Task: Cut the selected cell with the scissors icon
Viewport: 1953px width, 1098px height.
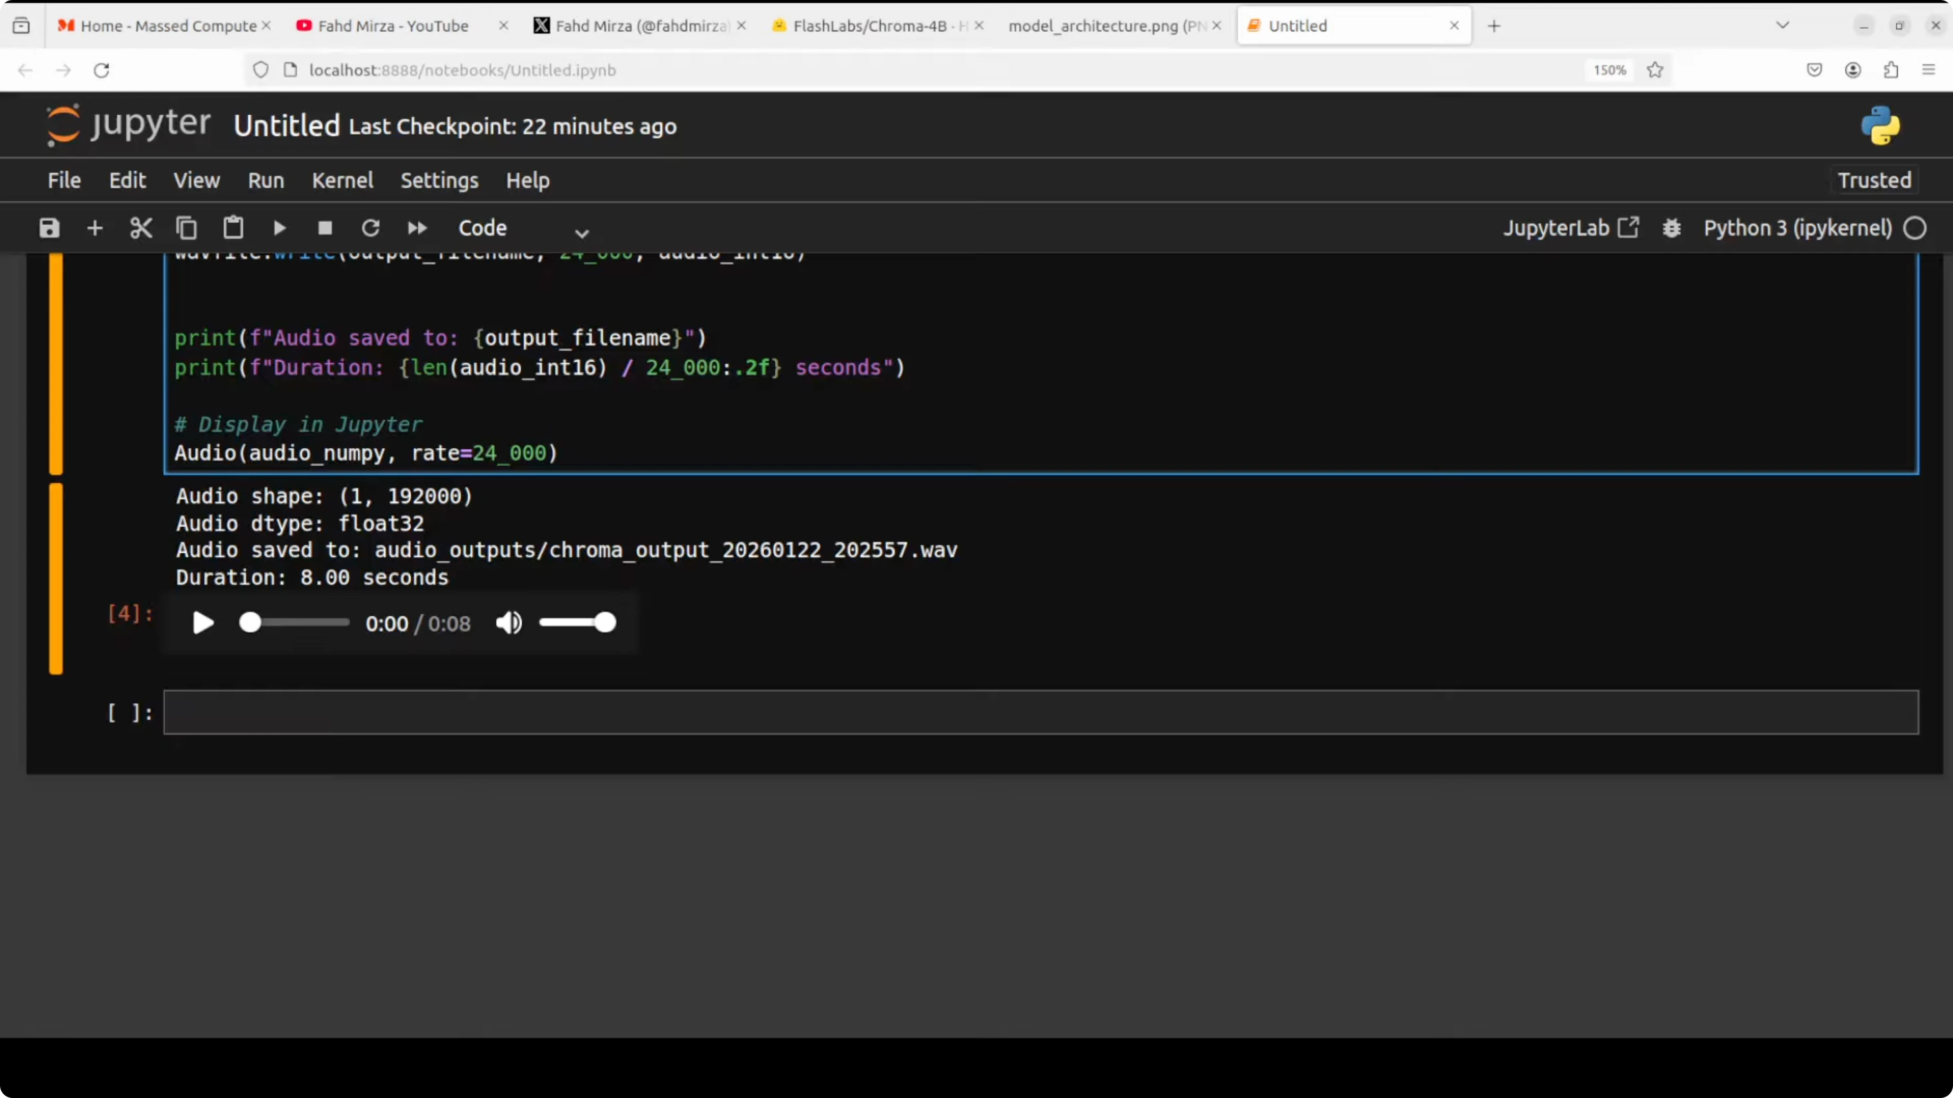Action: point(141,228)
